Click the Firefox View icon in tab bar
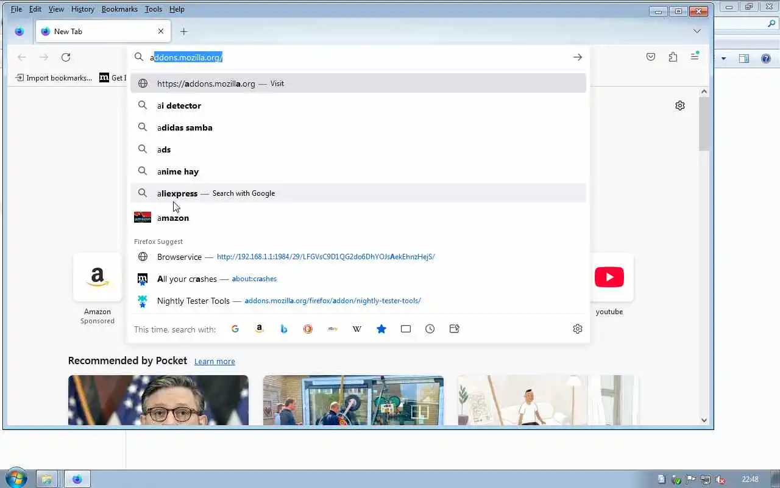This screenshot has width=780, height=488. point(19,31)
